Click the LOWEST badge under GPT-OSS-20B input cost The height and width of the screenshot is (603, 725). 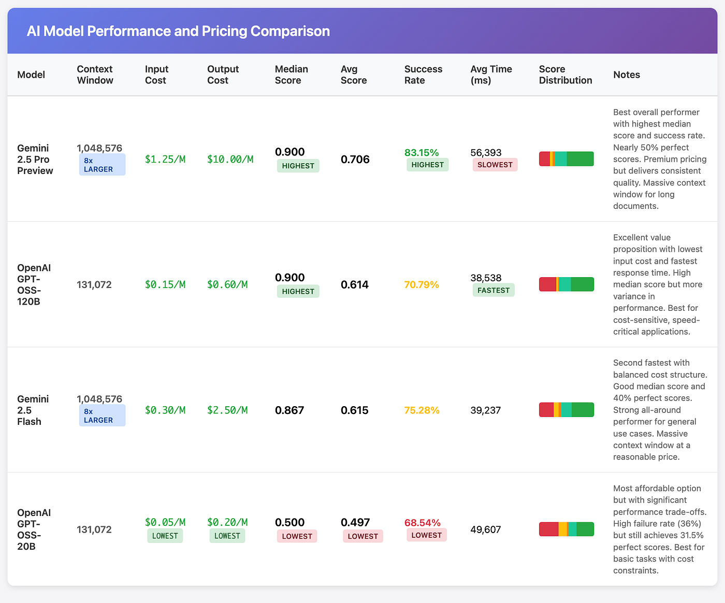pyautogui.click(x=165, y=536)
